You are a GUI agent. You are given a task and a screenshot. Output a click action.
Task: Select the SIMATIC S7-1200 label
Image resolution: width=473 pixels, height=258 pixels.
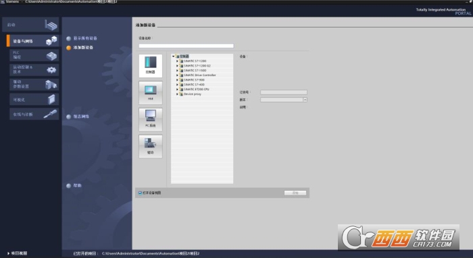click(195, 61)
